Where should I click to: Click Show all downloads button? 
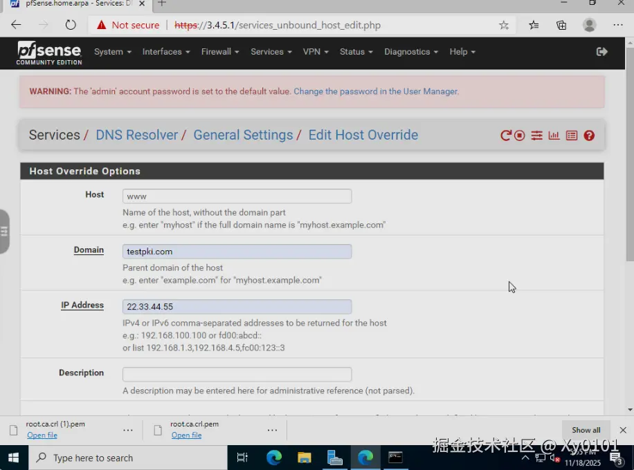pyautogui.click(x=586, y=430)
